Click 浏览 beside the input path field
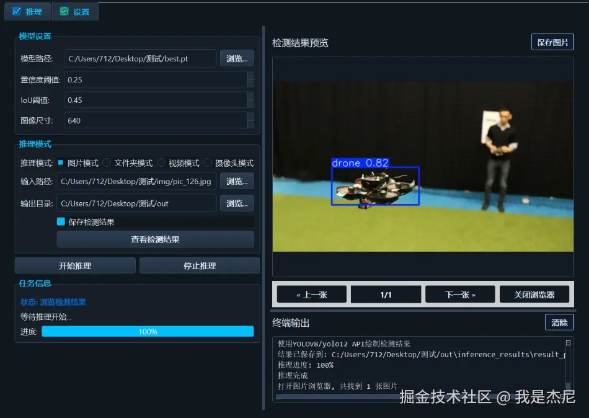Viewport: 589px width, 418px height. click(x=236, y=182)
